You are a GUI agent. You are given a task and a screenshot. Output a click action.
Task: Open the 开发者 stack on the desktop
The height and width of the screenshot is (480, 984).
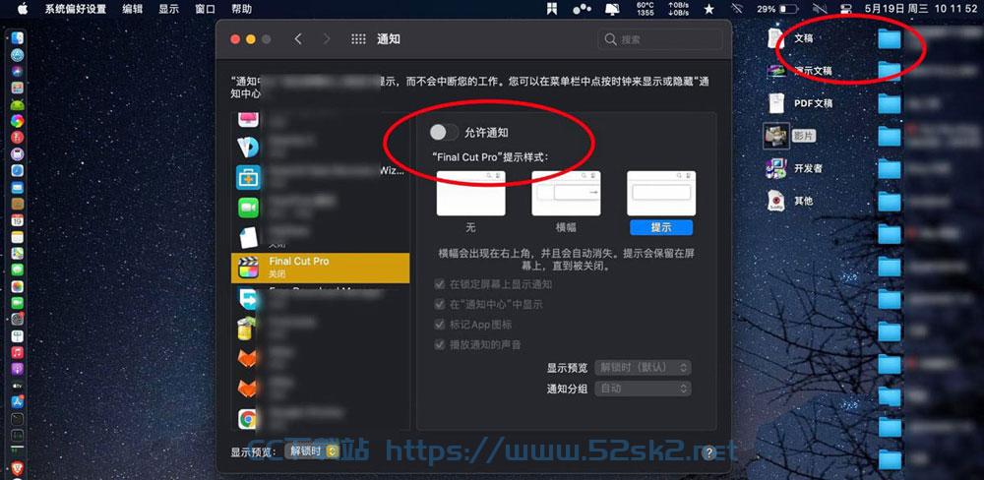[x=795, y=168]
